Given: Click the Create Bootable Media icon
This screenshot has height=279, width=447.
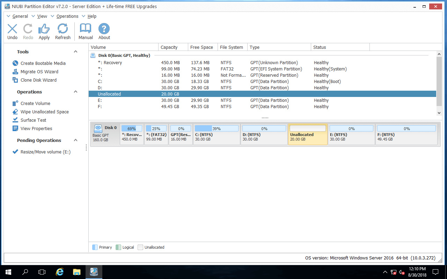Looking at the screenshot, I should [x=15, y=63].
